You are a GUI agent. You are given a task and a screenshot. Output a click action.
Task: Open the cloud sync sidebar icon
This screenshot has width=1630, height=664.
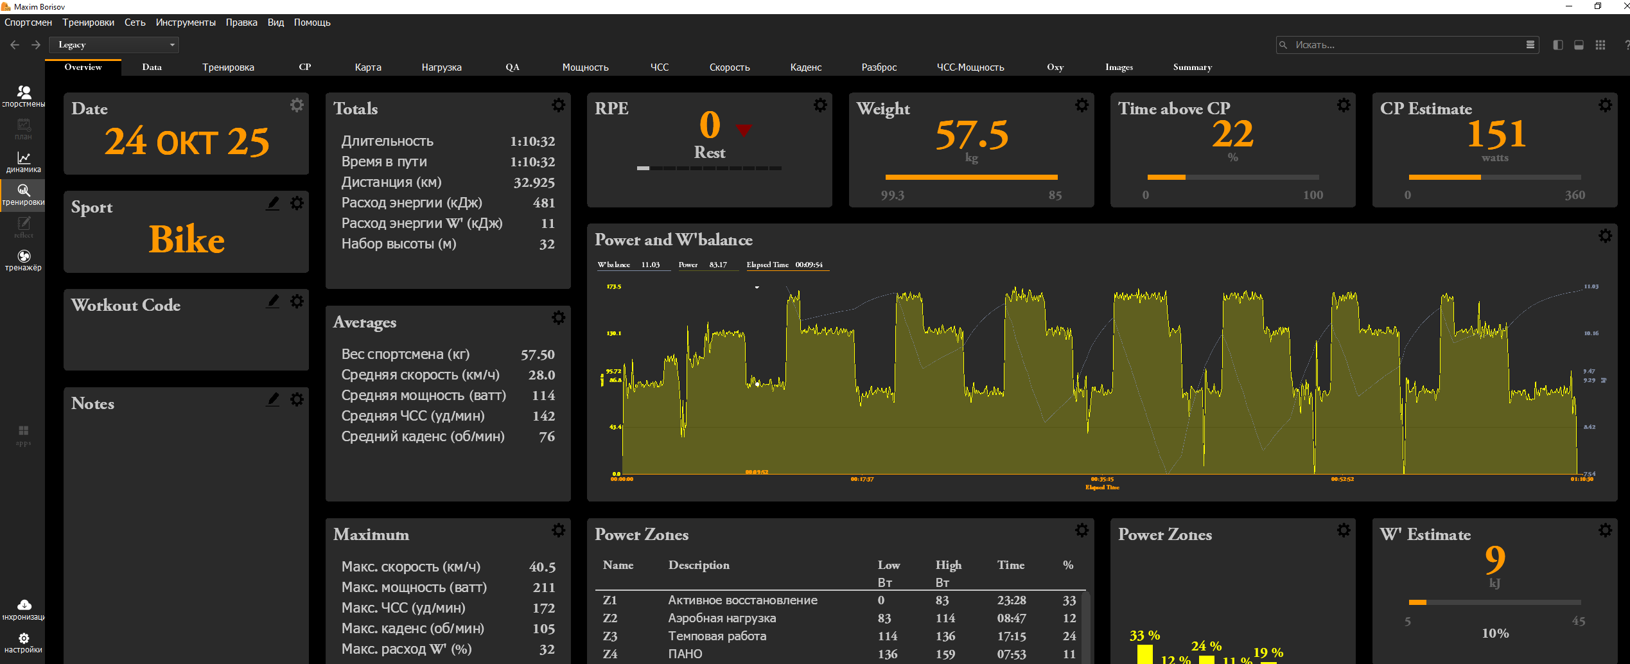click(x=23, y=609)
